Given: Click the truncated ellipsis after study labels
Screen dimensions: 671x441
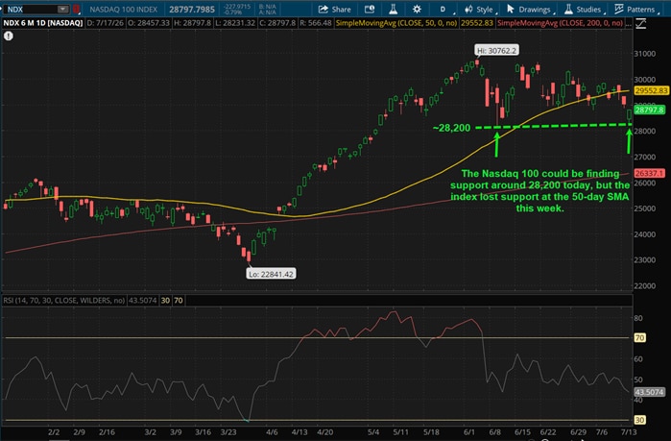Looking at the screenshot, I should 628,23.
